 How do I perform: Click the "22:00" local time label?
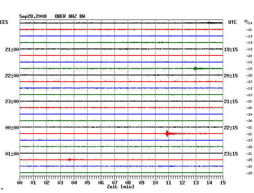coord(12,76)
